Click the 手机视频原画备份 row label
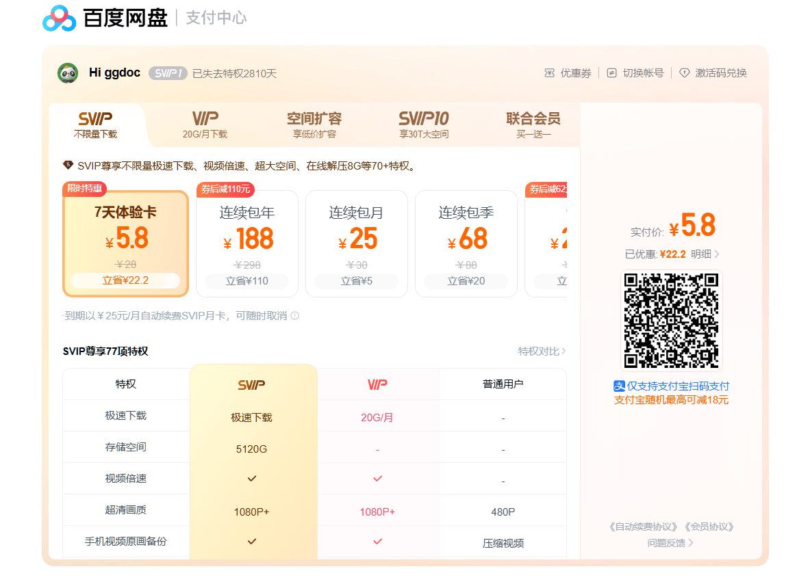The height and width of the screenshot is (584, 797). click(125, 542)
